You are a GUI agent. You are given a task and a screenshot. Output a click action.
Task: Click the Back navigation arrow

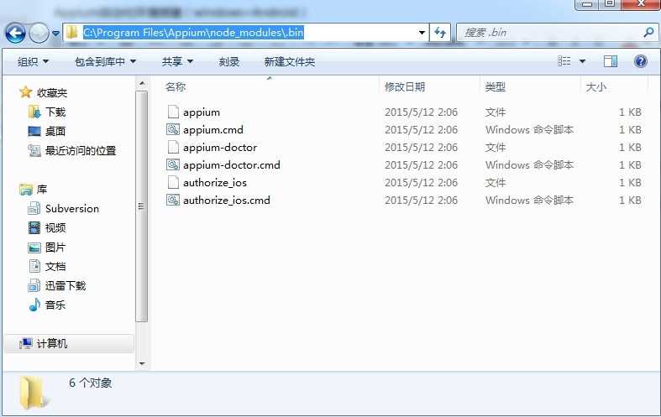point(15,33)
